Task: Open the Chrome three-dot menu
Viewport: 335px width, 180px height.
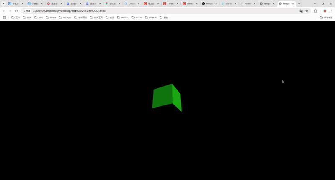Action: click(x=331, y=11)
